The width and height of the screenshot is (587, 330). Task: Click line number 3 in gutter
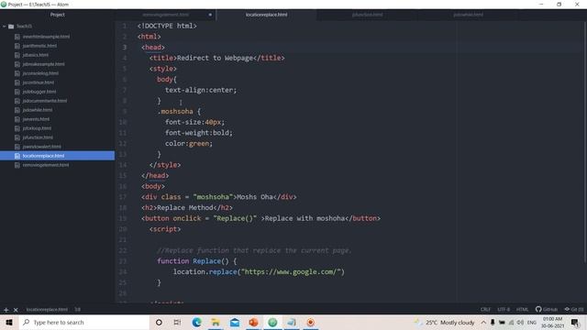(x=125, y=47)
